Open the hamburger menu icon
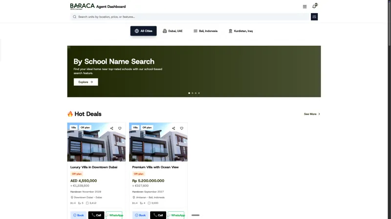 [304, 7]
